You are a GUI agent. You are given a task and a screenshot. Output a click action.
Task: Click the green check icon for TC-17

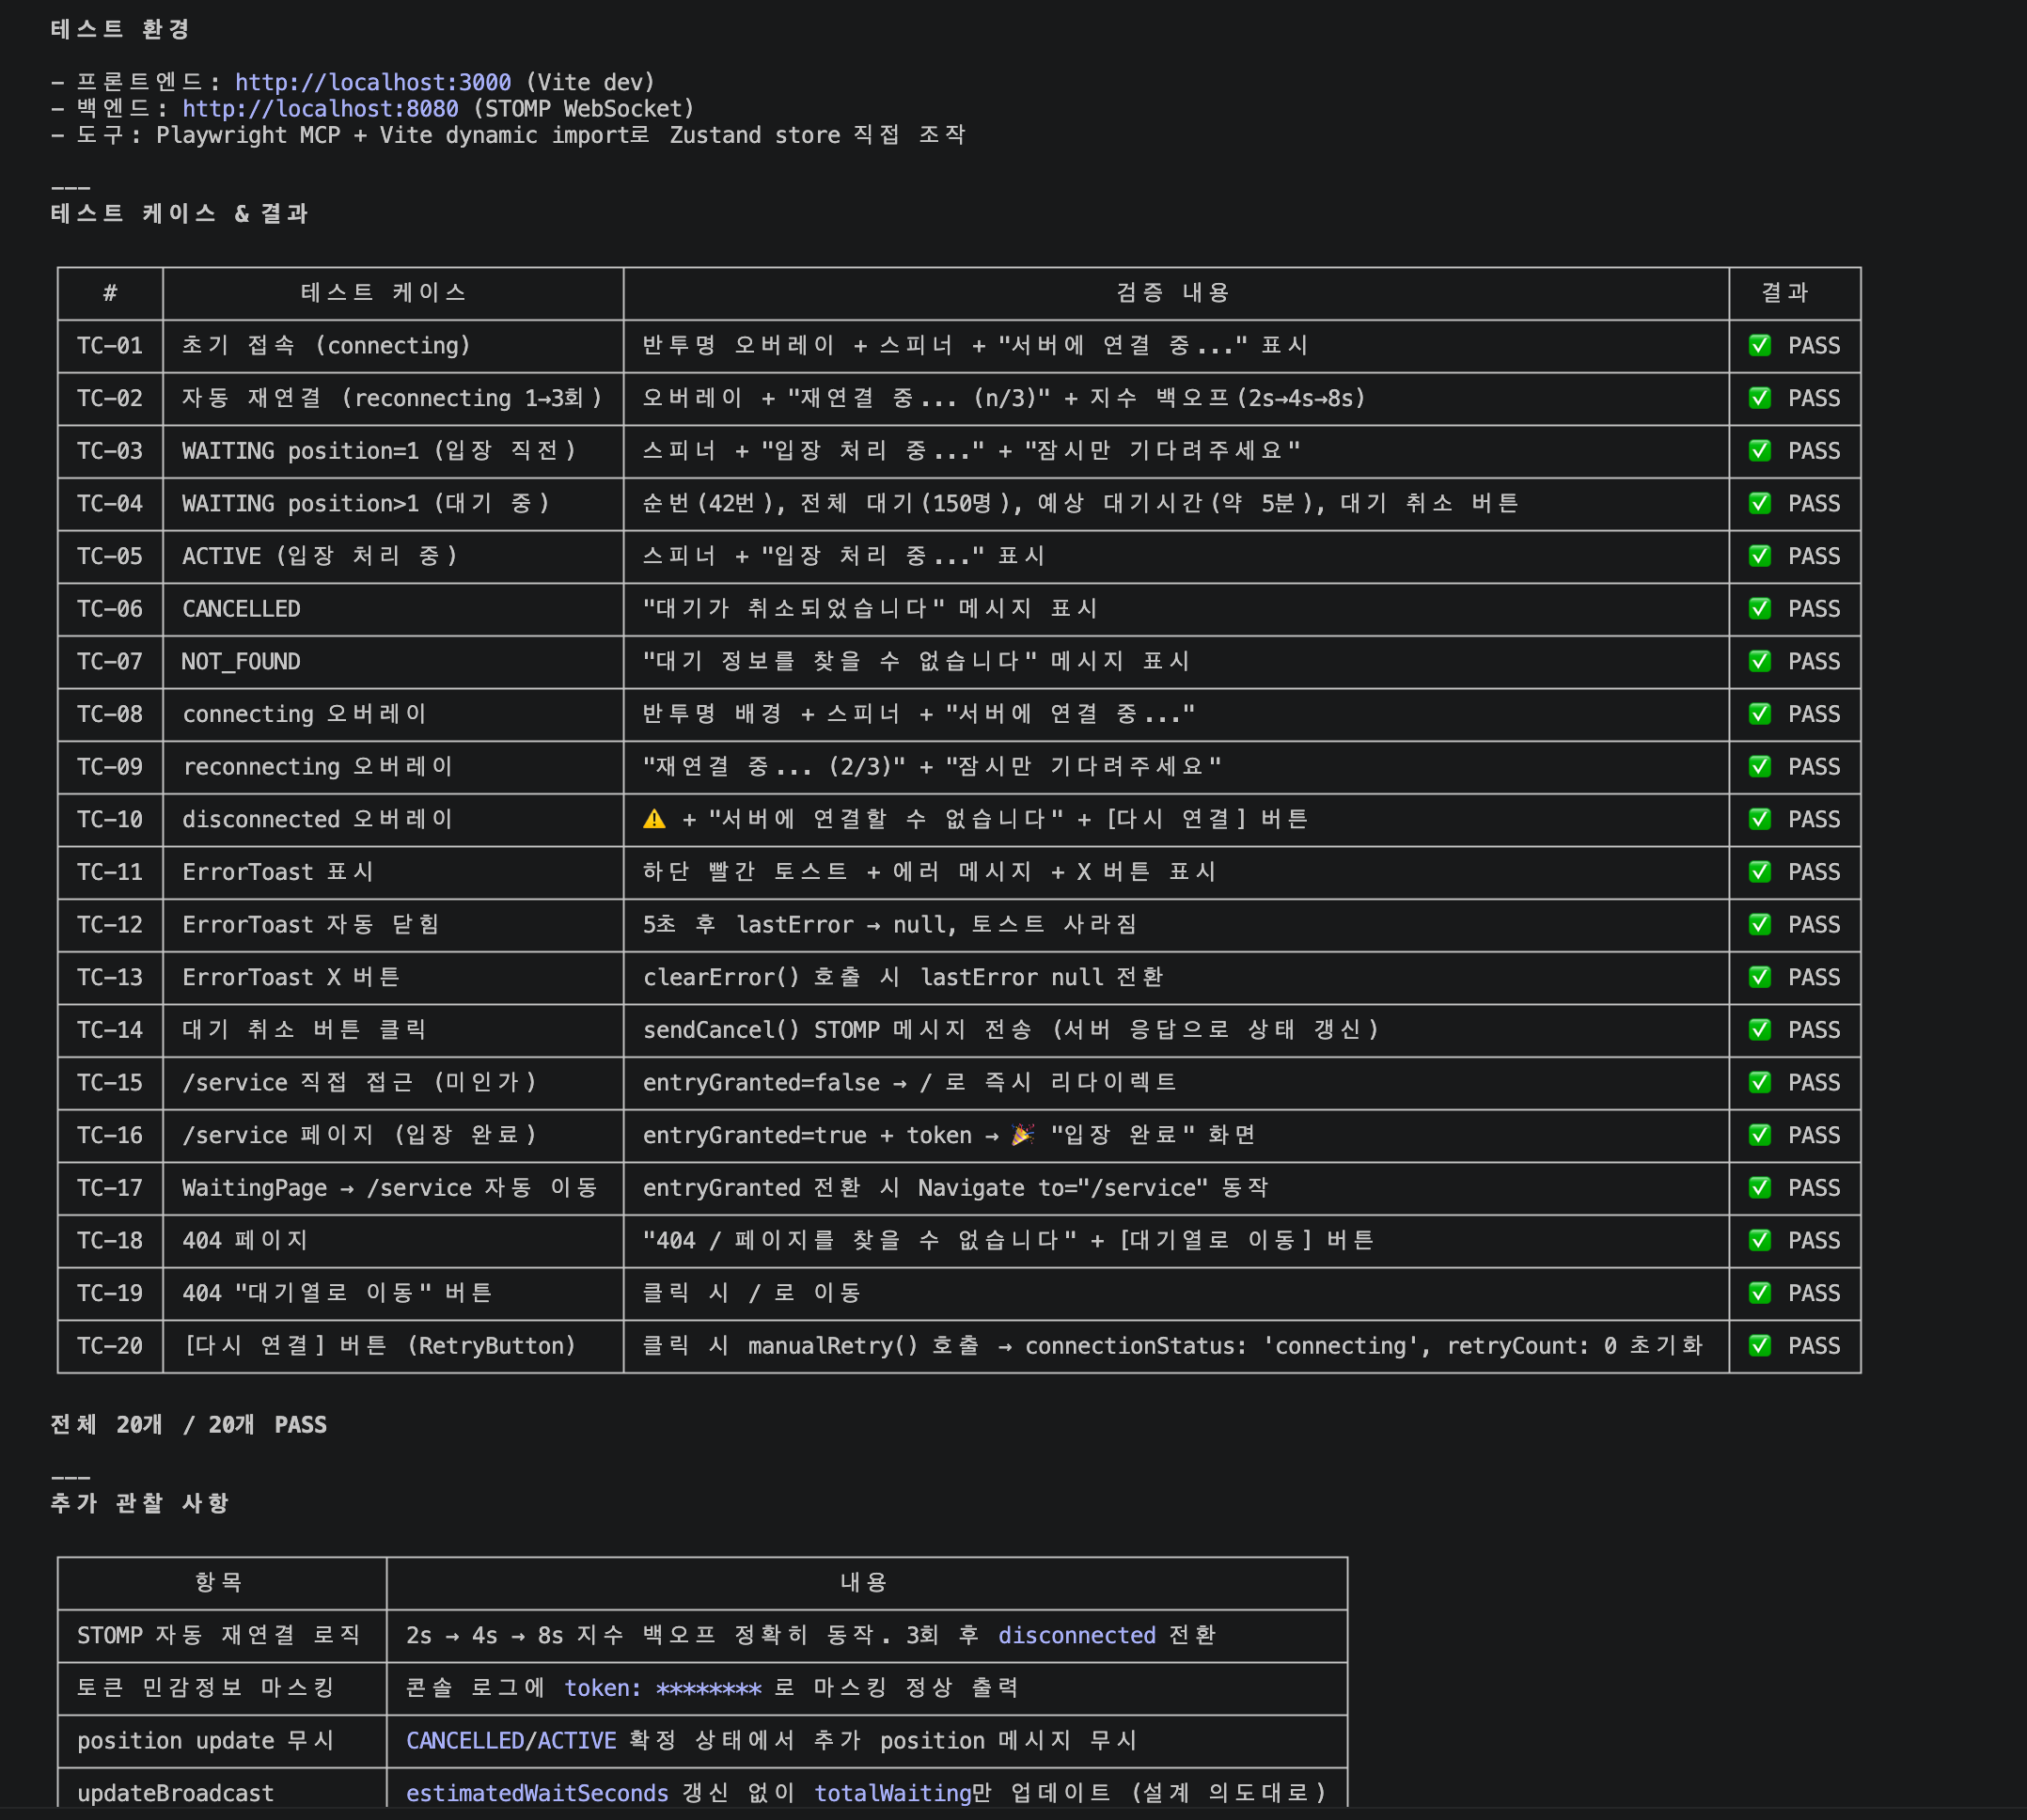pos(1760,1188)
